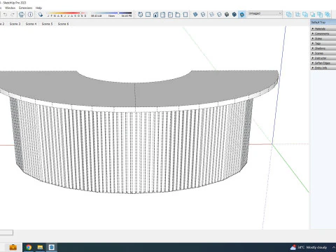336x252 pixels.
Task: Switch to Iso view icon
Action: (141, 15)
